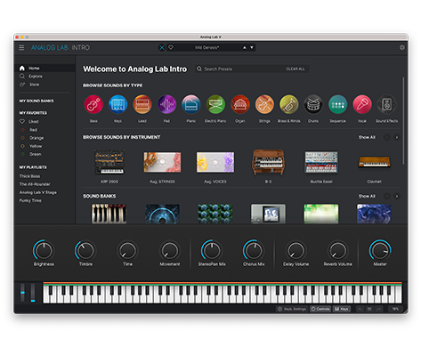Pick the Electric Piano type icon

(215, 104)
